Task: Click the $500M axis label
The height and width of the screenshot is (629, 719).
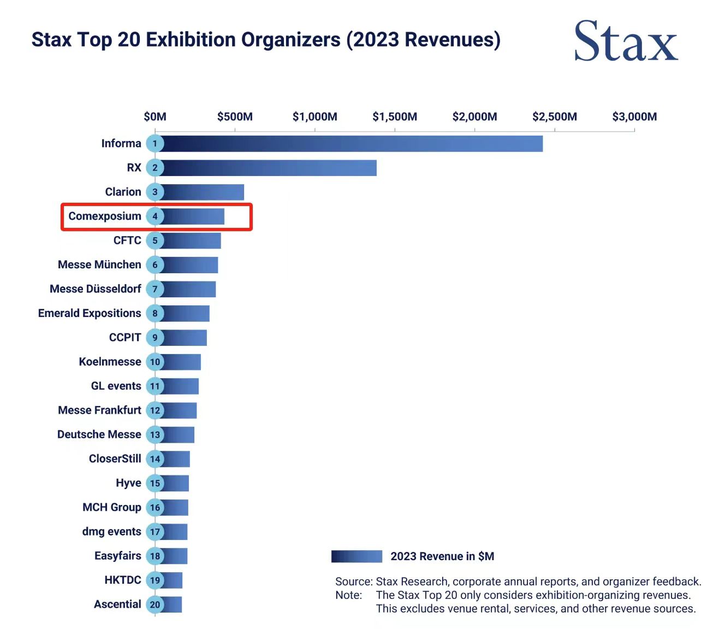Action: pyautogui.click(x=235, y=116)
